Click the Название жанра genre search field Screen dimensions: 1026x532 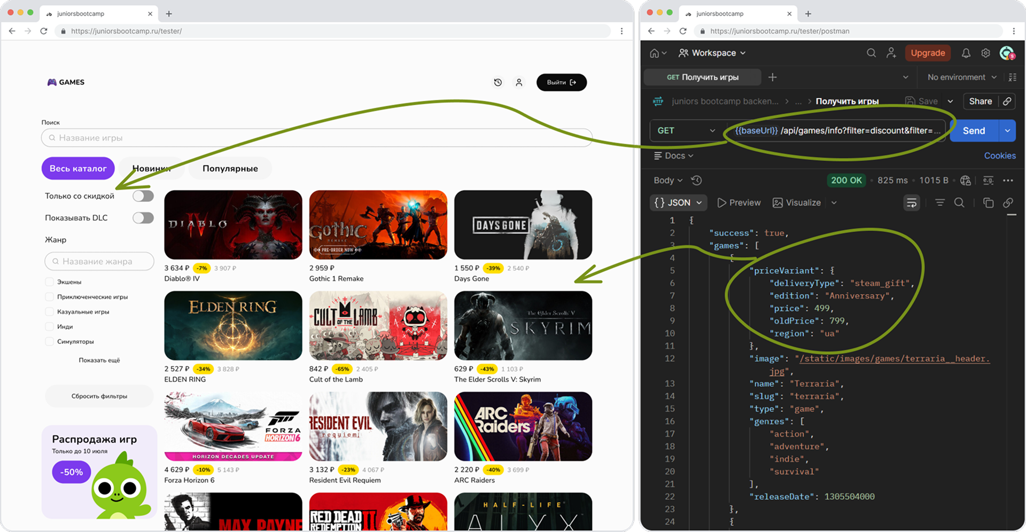coord(99,261)
